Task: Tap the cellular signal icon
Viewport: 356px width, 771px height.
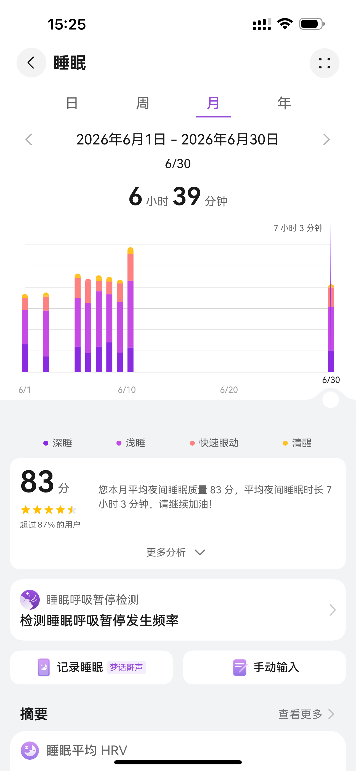Action: tap(262, 24)
